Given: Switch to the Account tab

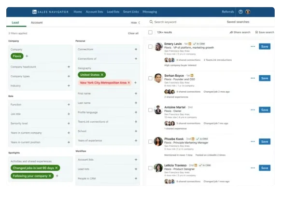Looking at the screenshot, I should [x=37, y=23].
